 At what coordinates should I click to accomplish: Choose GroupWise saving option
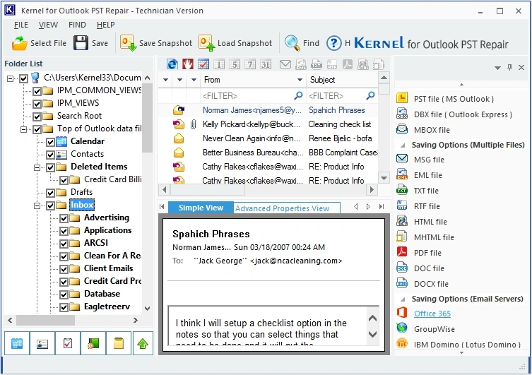pyautogui.click(x=434, y=329)
